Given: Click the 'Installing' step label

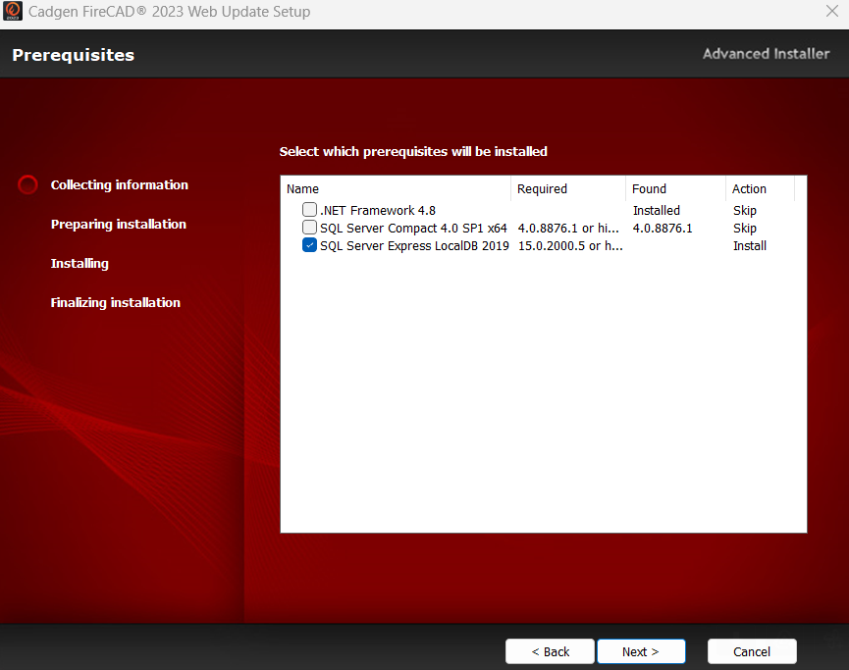Looking at the screenshot, I should pyautogui.click(x=80, y=264).
